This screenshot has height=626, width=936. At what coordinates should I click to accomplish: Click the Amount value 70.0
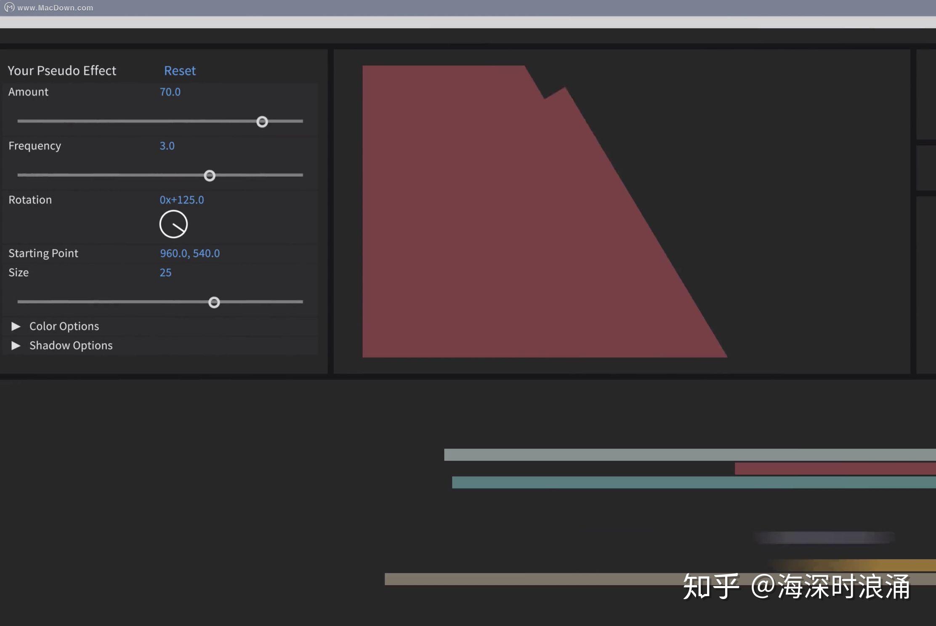click(170, 92)
